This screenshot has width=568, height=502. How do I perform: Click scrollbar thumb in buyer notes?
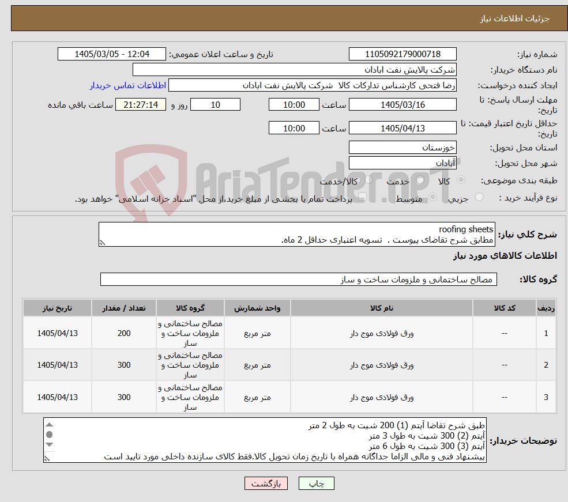[x=50, y=435]
